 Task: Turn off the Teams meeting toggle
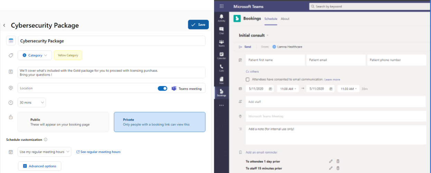pos(162,89)
